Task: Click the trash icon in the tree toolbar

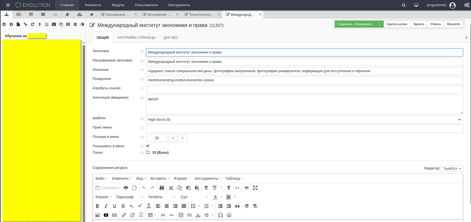Action: click(75, 24)
